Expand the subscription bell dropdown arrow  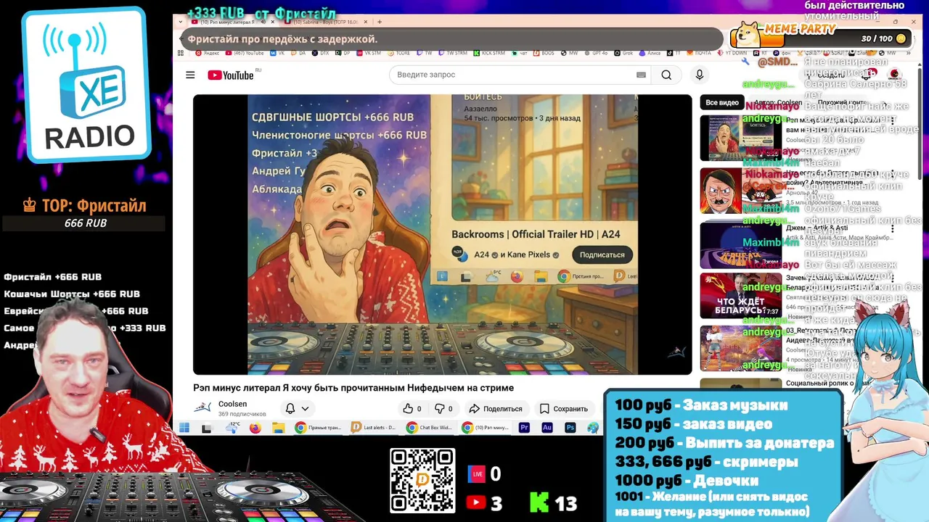[306, 409]
